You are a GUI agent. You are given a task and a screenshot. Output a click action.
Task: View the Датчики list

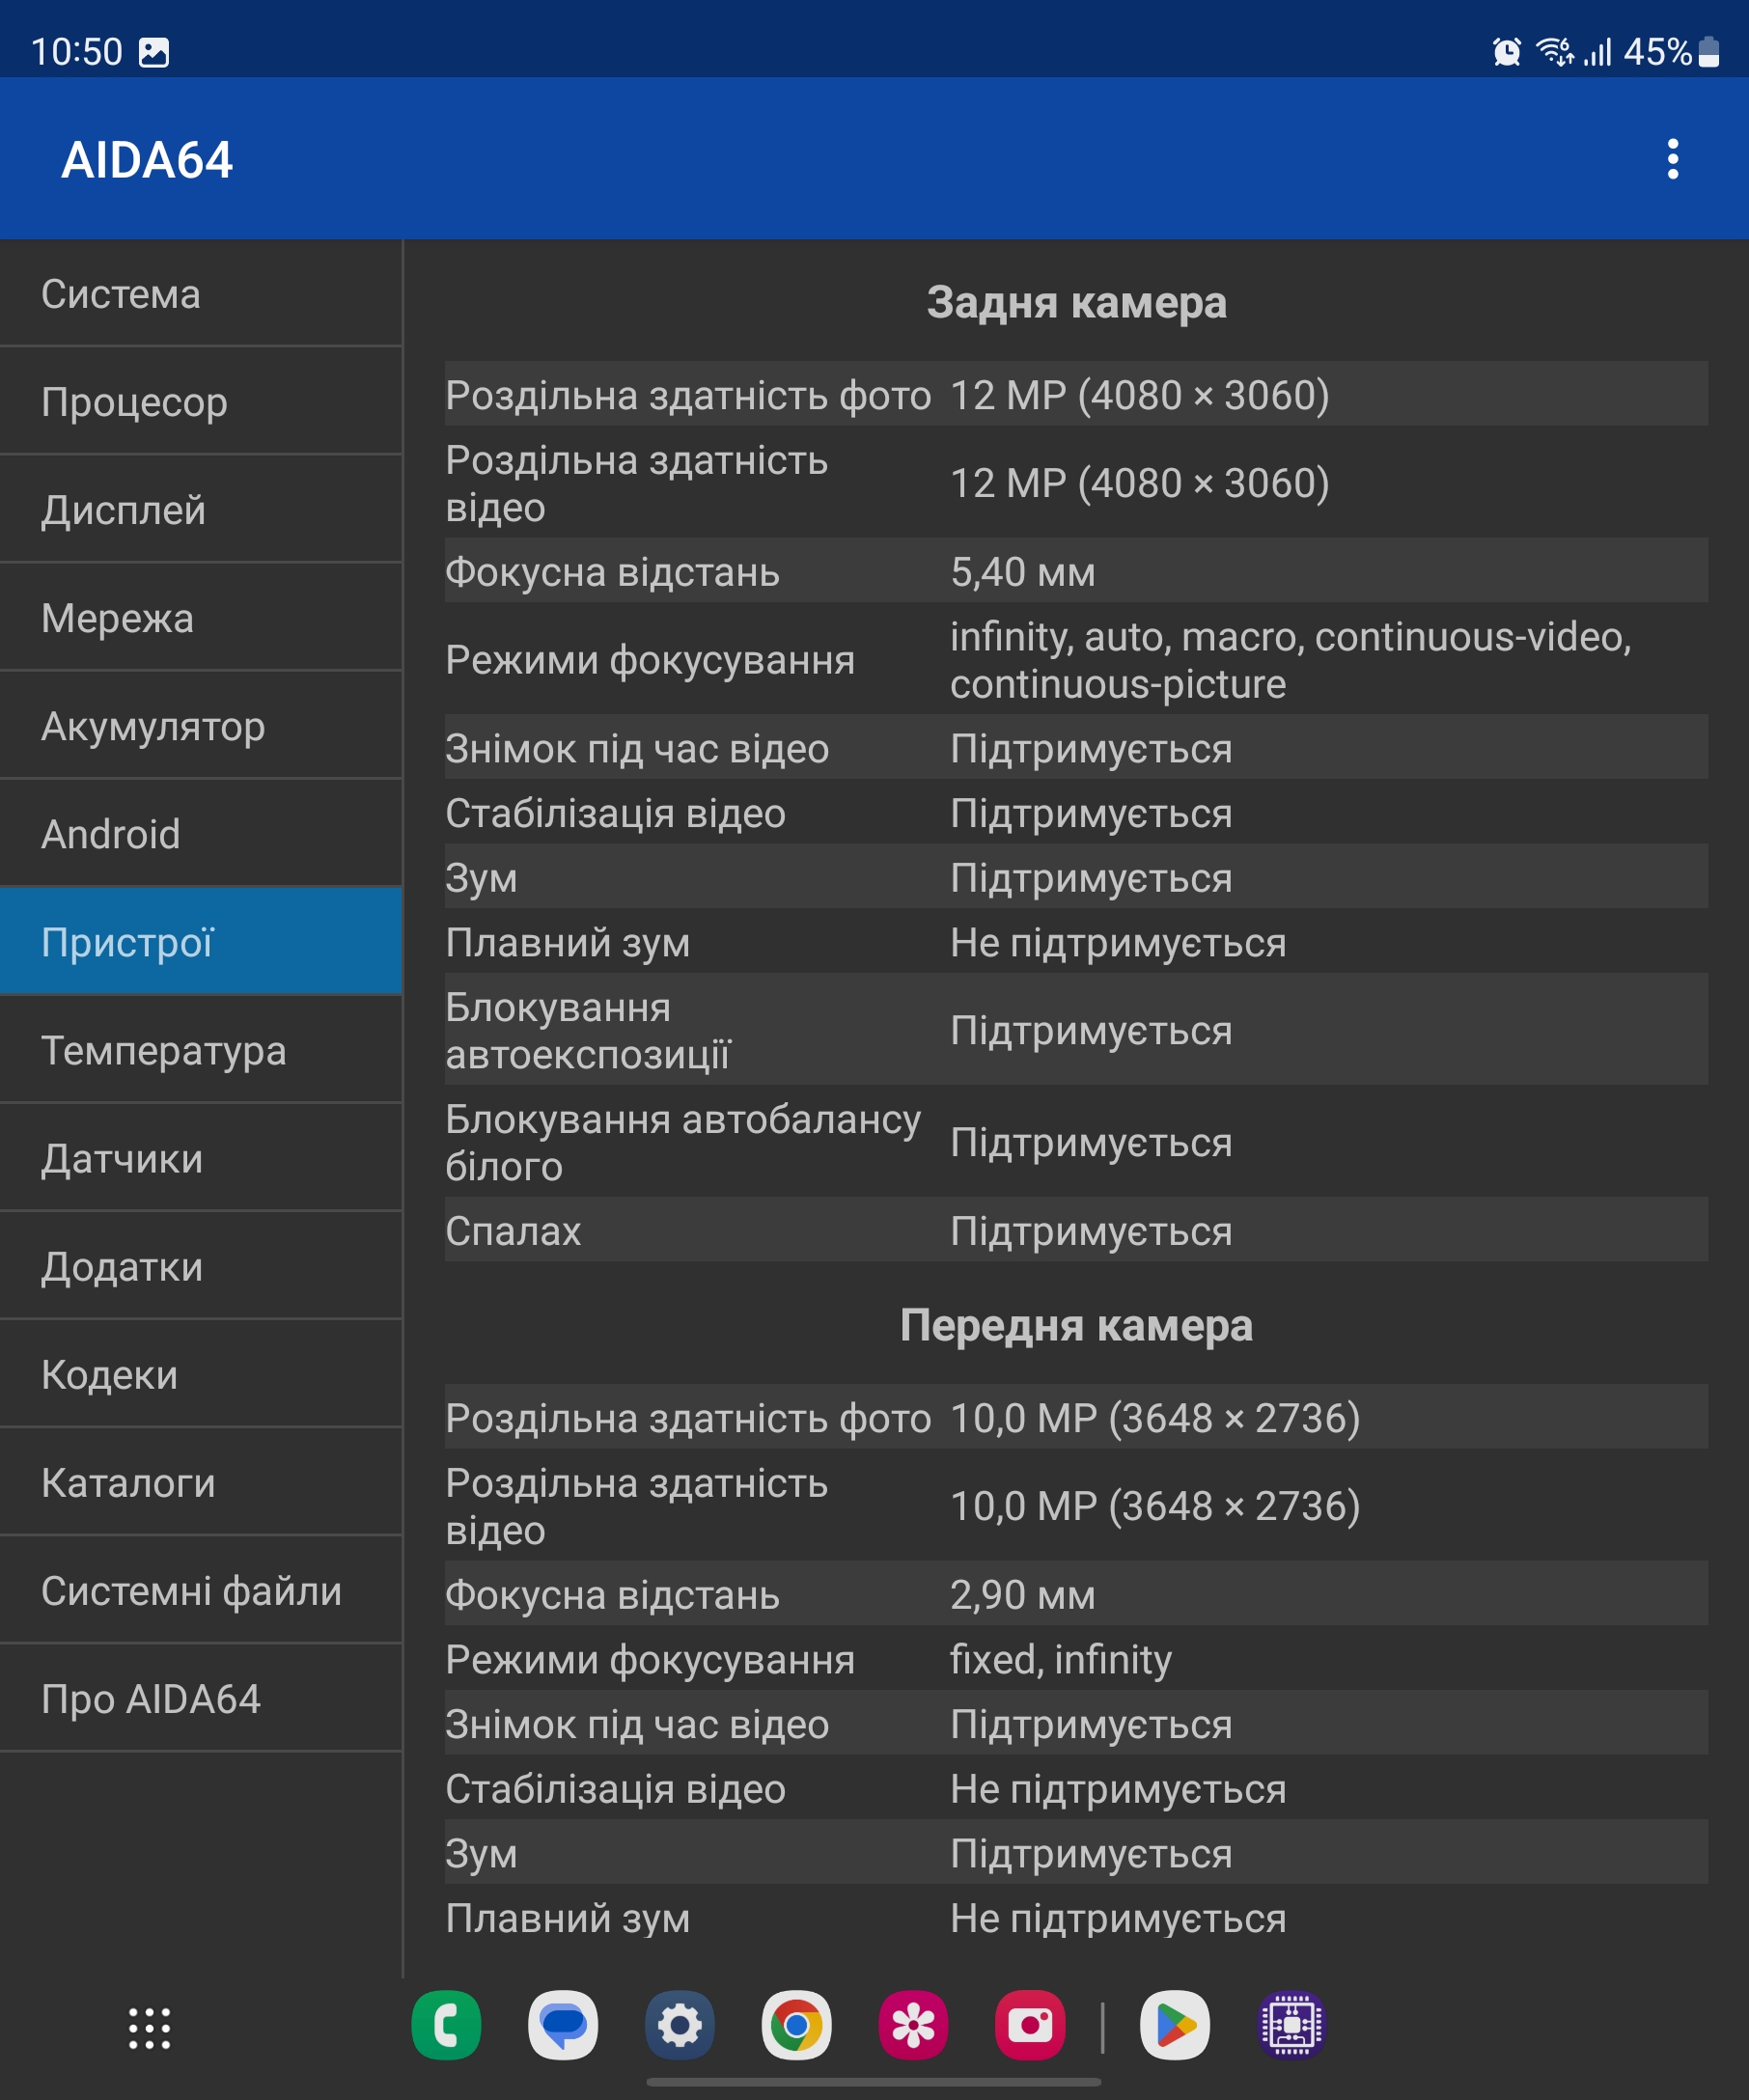tap(201, 1158)
